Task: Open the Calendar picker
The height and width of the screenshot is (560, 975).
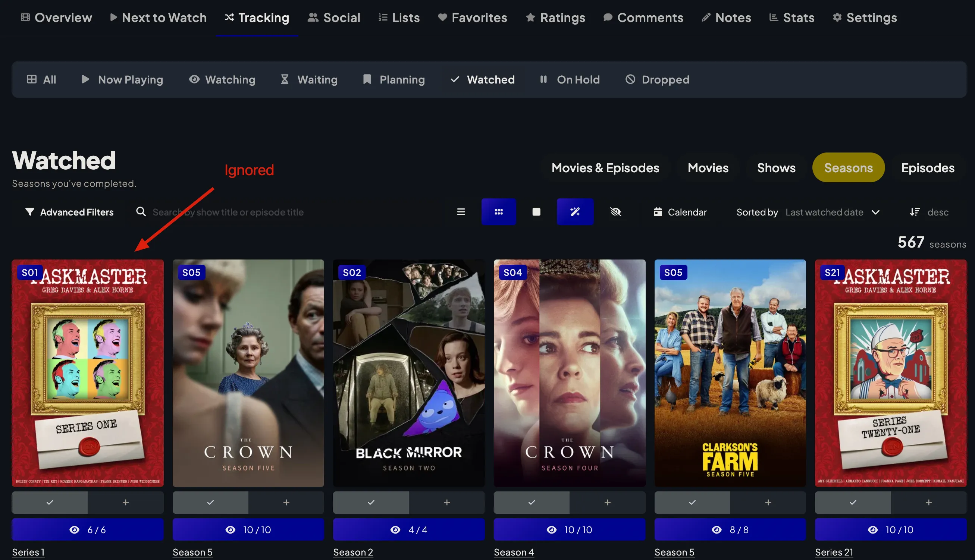Action: 680,212
